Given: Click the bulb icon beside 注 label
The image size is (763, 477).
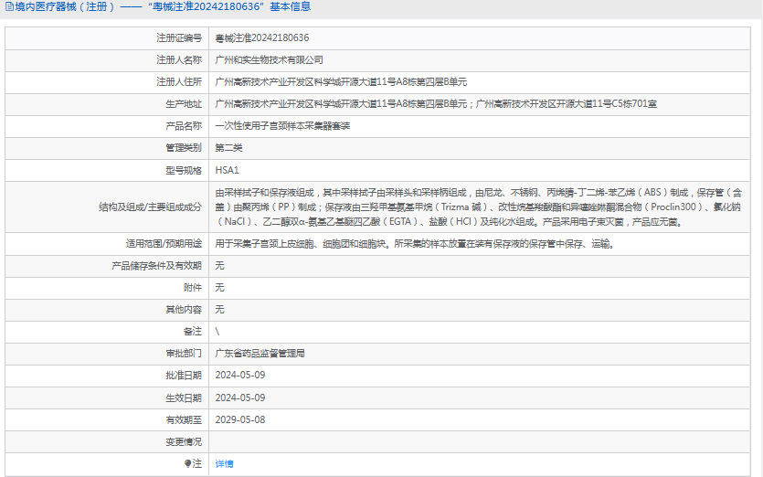Looking at the screenshot, I should (x=188, y=463).
